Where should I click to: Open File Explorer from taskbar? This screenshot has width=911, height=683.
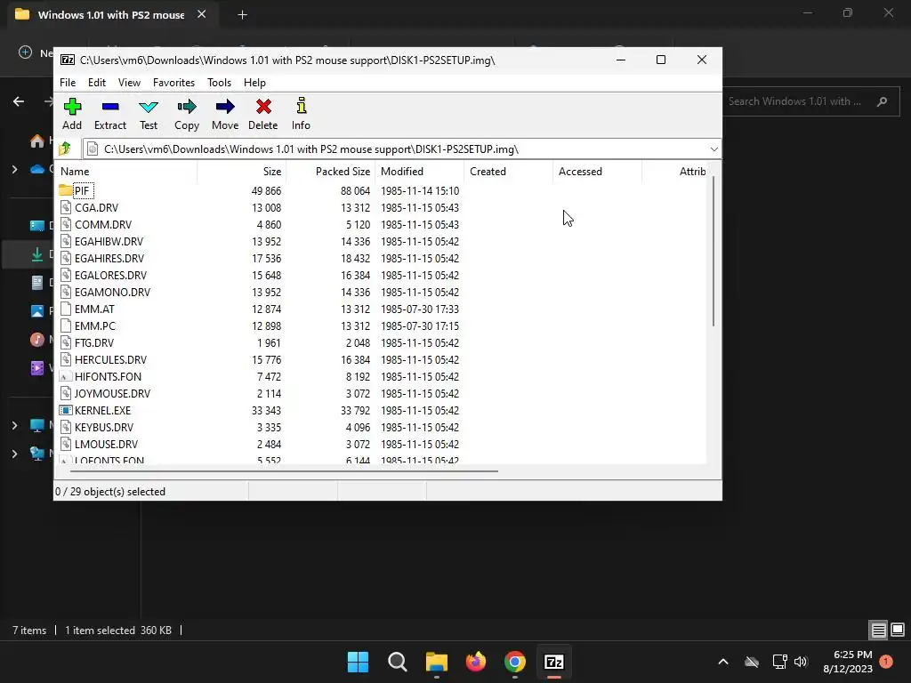(436, 662)
